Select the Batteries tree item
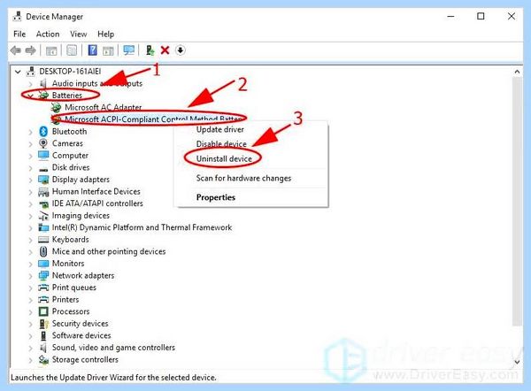The height and width of the screenshot is (391, 531). coord(67,96)
